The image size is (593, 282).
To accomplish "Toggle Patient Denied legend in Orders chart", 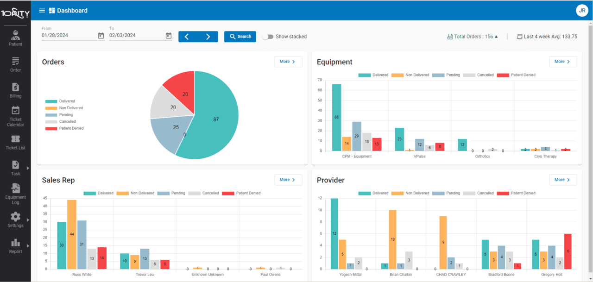I will 64,128.
